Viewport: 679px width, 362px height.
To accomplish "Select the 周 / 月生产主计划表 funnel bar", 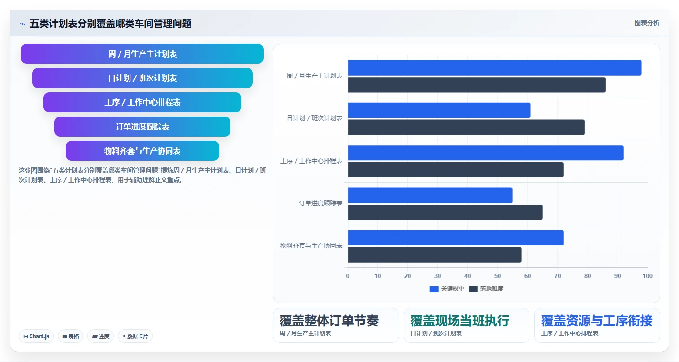I will tap(142, 54).
